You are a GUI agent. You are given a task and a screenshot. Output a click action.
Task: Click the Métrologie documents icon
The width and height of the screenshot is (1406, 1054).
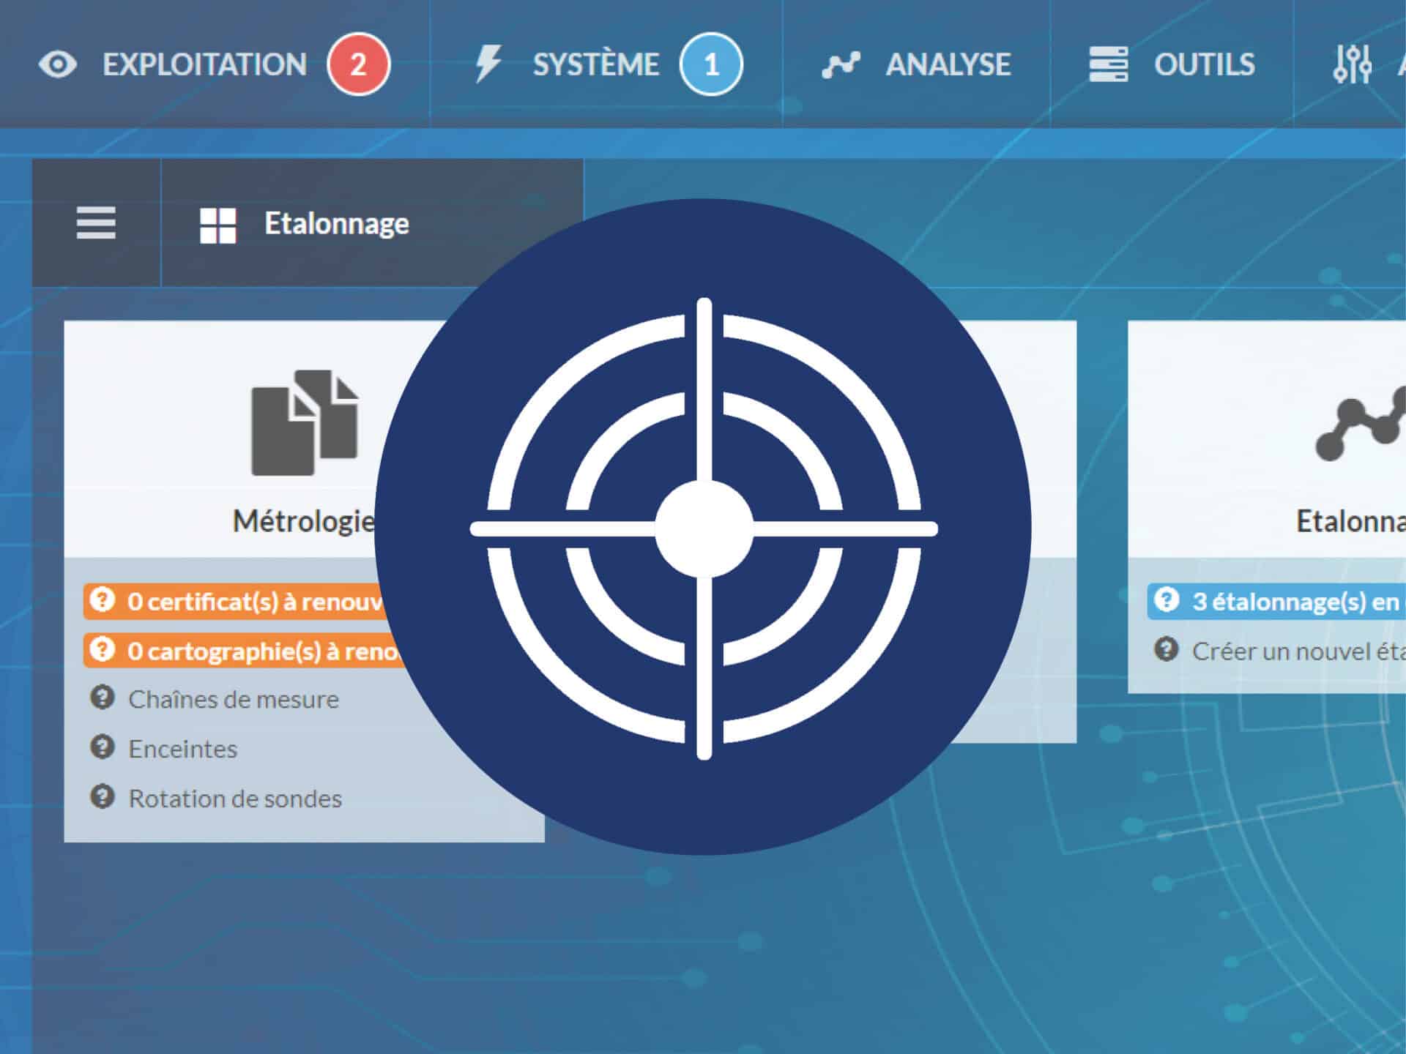[304, 423]
